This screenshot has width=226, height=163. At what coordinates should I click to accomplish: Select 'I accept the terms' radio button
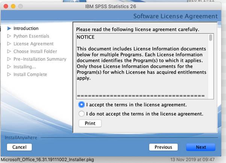pyautogui.click(x=82, y=105)
